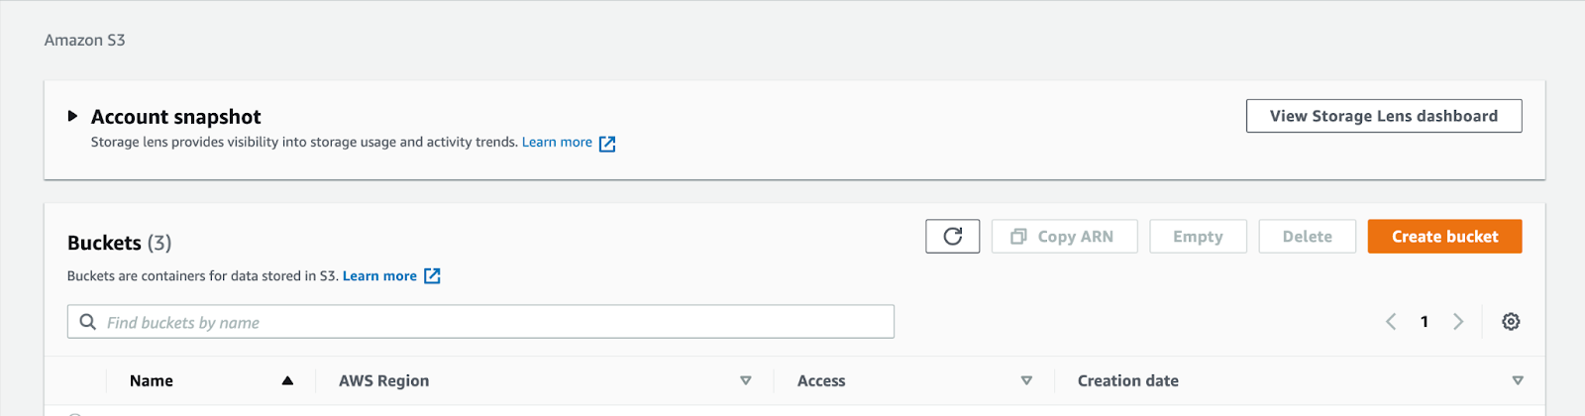This screenshot has height=416, width=1585.
Task: Go to previous page of buckets
Action: [1391, 322]
